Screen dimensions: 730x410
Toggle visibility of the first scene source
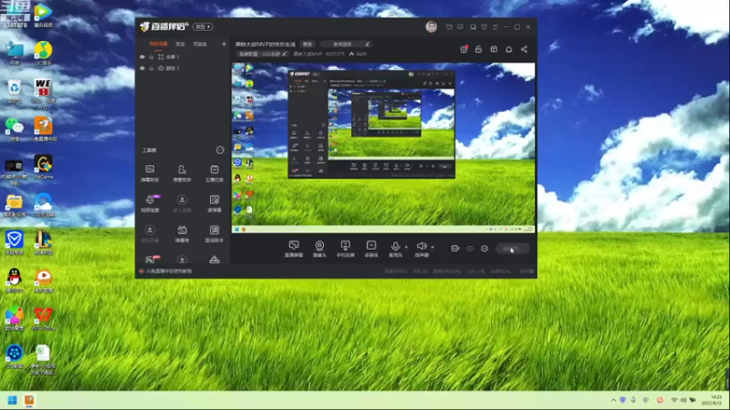click(x=142, y=56)
